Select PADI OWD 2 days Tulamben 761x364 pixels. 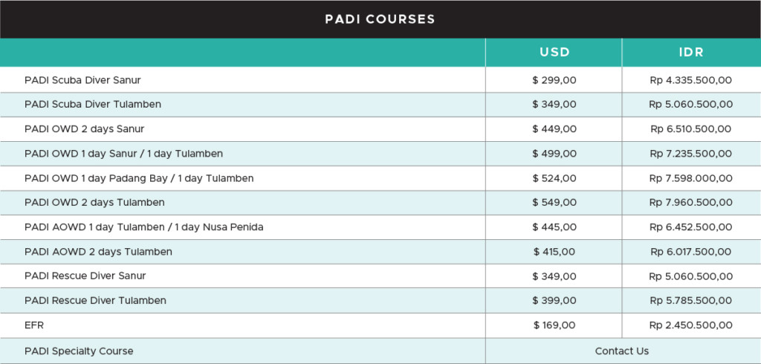coord(94,202)
